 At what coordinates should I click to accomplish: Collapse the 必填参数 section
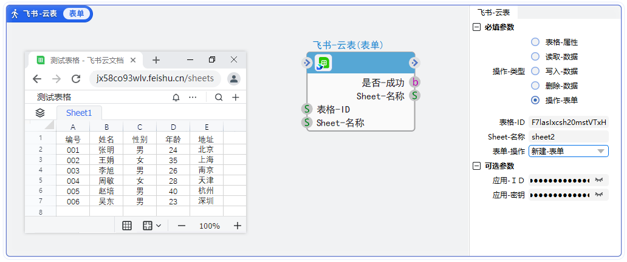coord(476,27)
